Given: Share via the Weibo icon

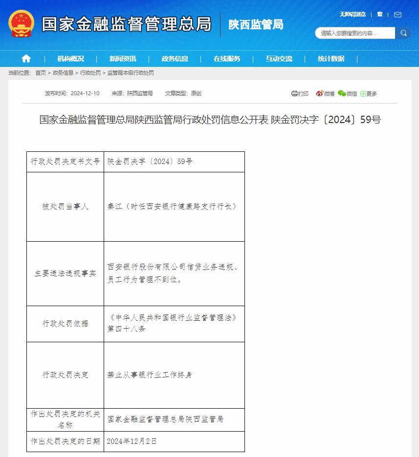Looking at the screenshot, I should (319, 94).
